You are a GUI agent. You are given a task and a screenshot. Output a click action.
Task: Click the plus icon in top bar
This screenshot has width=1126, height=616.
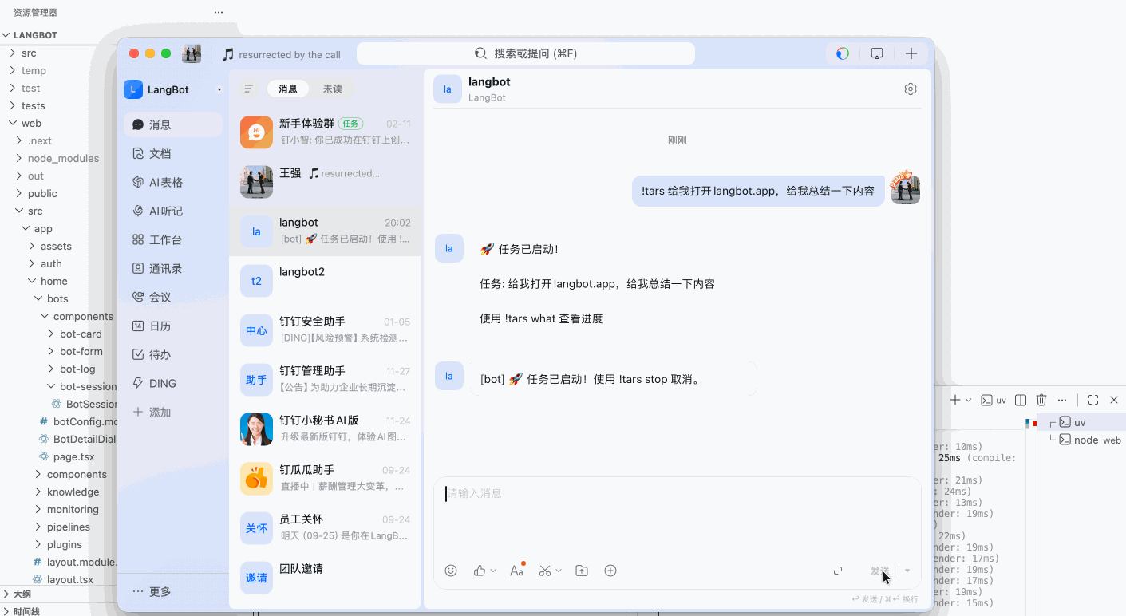coord(911,54)
